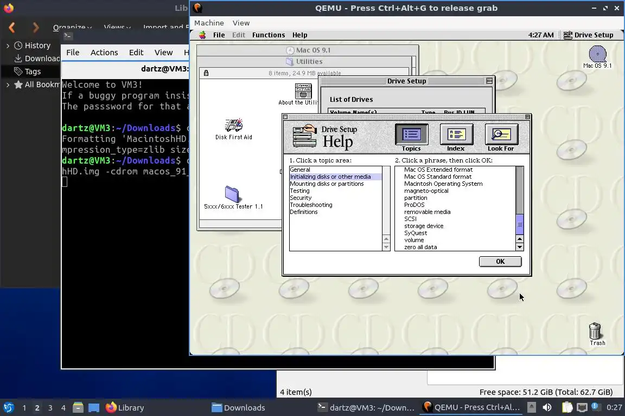The image size is (625, 416).
Task: Open Library task in taskbar
Action: [125, 408]
